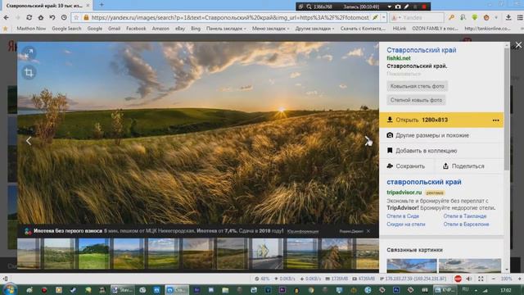Viewport: 524px width, 295px height.
Task: Click the undo closed tab icon
Action: tap(52, 17)
